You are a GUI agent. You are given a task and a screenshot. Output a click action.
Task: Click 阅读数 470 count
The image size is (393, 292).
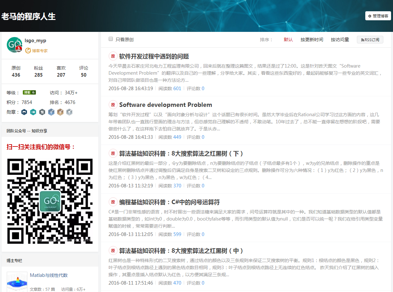pyautogui.click(x=170, y=283)
